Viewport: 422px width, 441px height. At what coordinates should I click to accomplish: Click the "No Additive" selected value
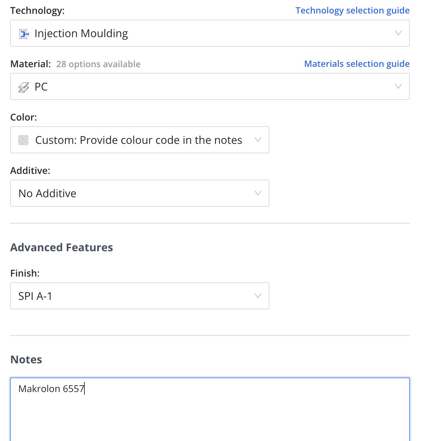coord(48,193)
